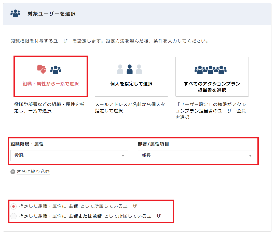Image resolution: width=275 pixels, height=234 pixels.
Task: Click the faded right person icon
Action: click(x=139, y=69)
